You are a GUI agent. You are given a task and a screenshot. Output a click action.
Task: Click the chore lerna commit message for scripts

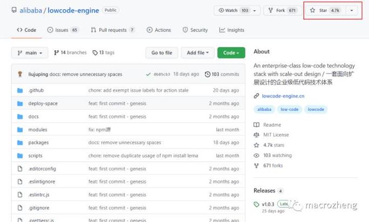coord(143,156)
